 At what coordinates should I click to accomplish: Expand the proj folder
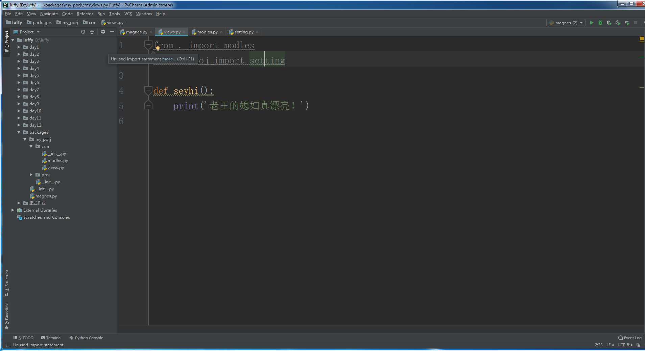(x=31, y=174)
